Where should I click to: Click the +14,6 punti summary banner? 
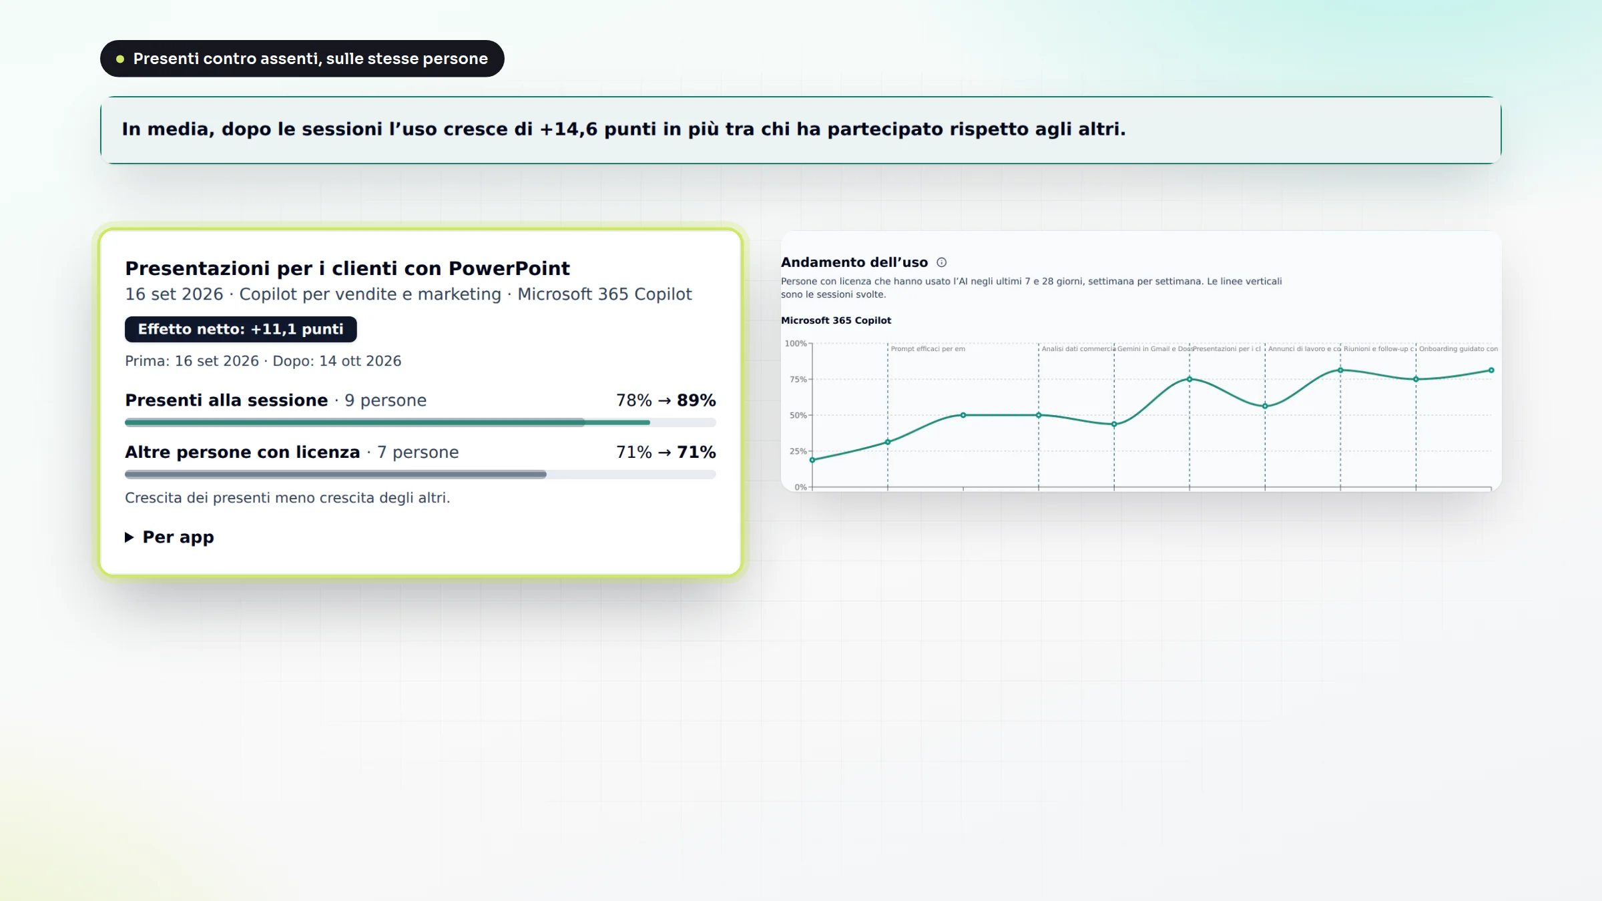pyautogui.click(x=801, y=130)
